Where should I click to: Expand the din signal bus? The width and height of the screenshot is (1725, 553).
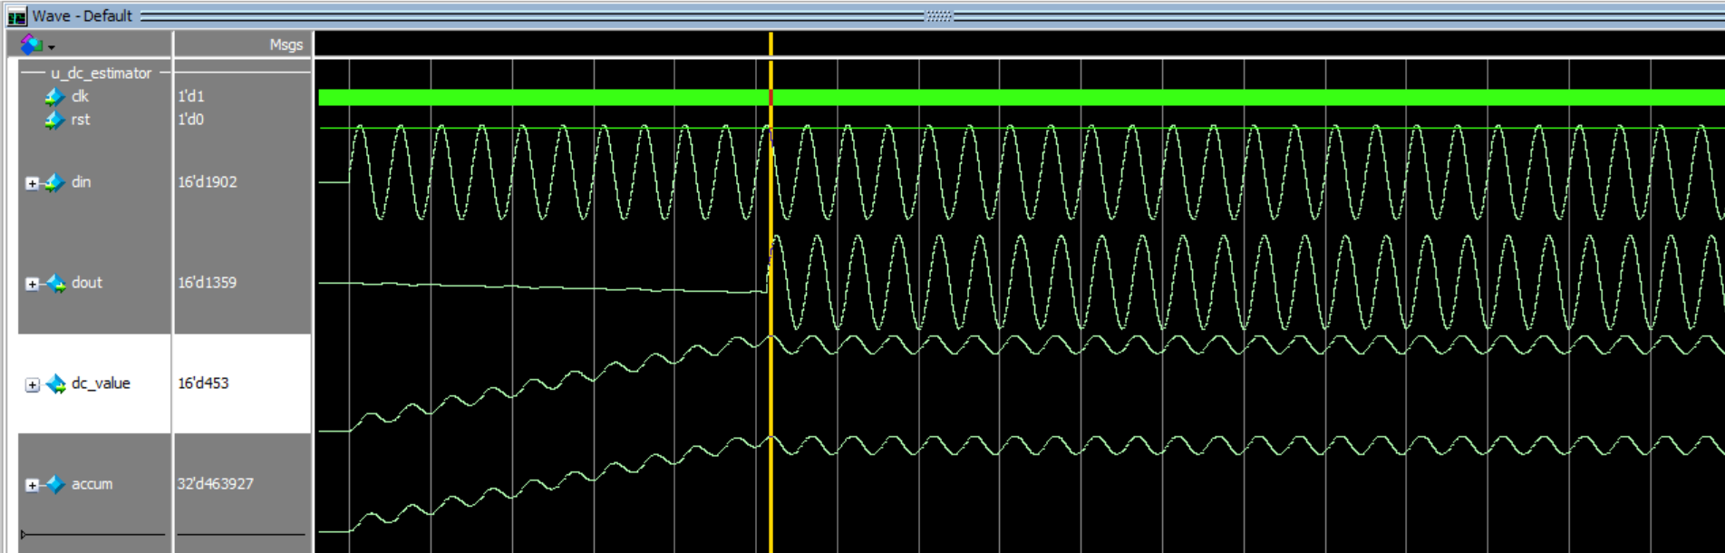32,183
